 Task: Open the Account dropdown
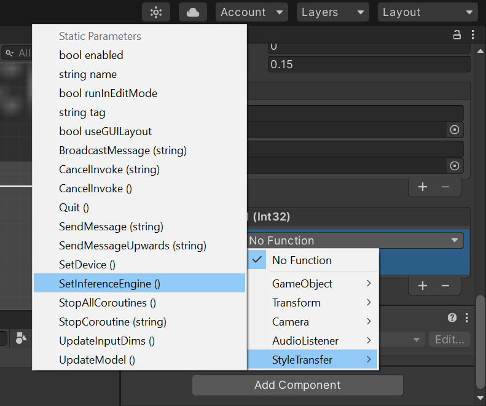(251, 12)
